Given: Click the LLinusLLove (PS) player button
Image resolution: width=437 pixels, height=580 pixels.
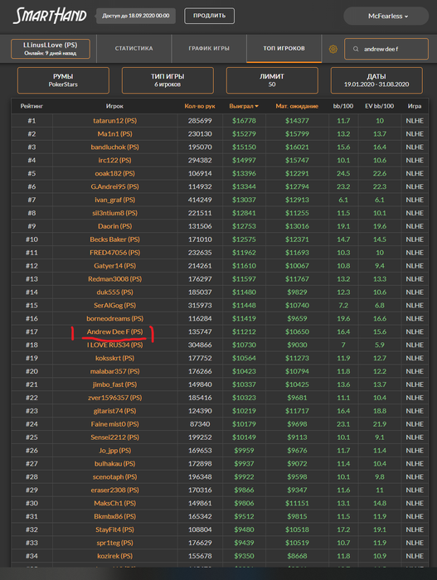Looking at the screenshot, I should pos(51,49).
